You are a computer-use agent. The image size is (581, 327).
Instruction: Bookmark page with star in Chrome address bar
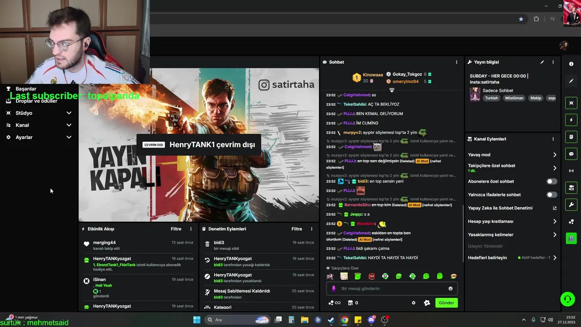pos(521,19)
